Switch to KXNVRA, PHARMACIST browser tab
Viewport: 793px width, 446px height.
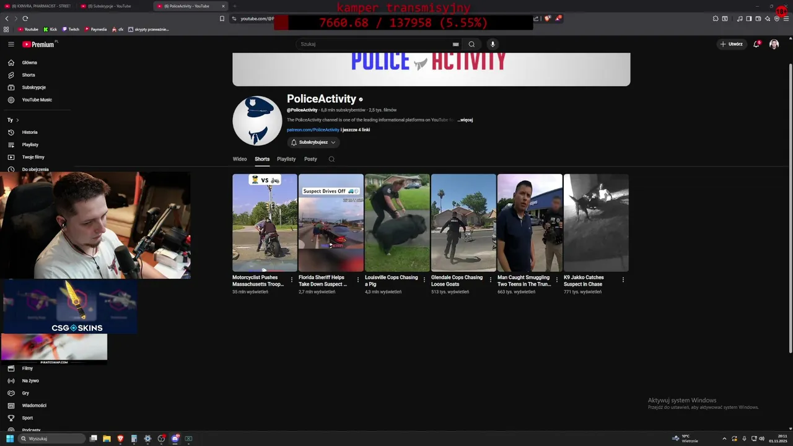click(x=38, y=6)
